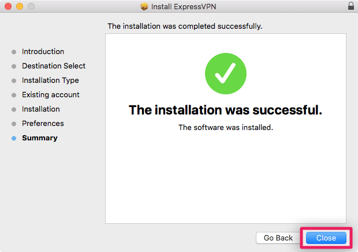Select the Existing account step
The height and width of the screenshot is (252, 358).
click(51, 94)
